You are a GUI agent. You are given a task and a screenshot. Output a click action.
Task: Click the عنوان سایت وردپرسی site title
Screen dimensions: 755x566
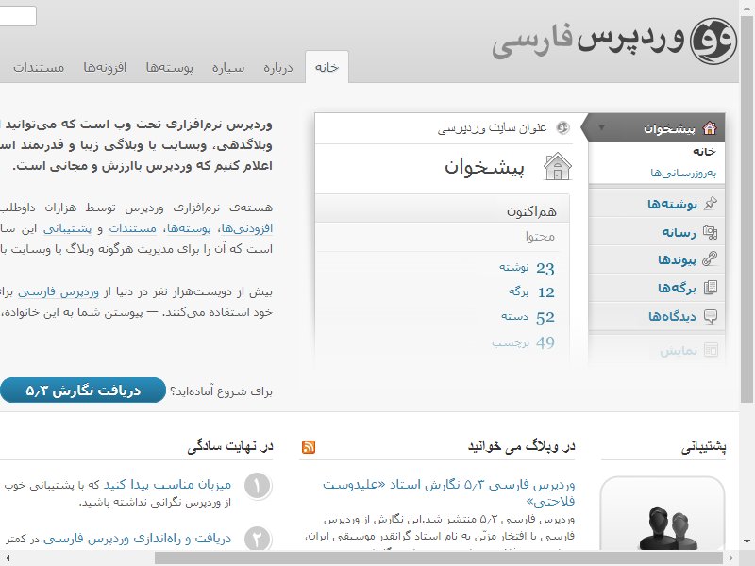[x=492, y=128]
